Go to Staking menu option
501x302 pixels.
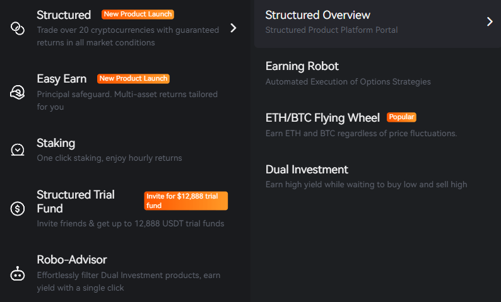56,143
